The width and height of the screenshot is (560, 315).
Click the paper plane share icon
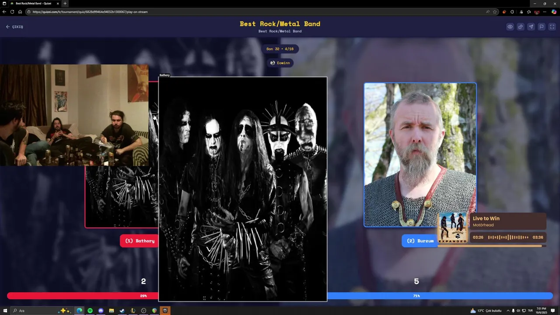coord(531,27)
